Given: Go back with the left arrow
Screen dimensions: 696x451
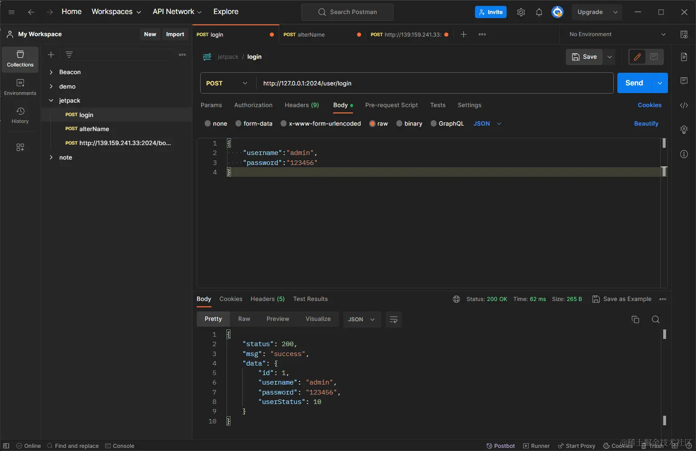Looking at the screenshot, I should click(x=31, y=12).
